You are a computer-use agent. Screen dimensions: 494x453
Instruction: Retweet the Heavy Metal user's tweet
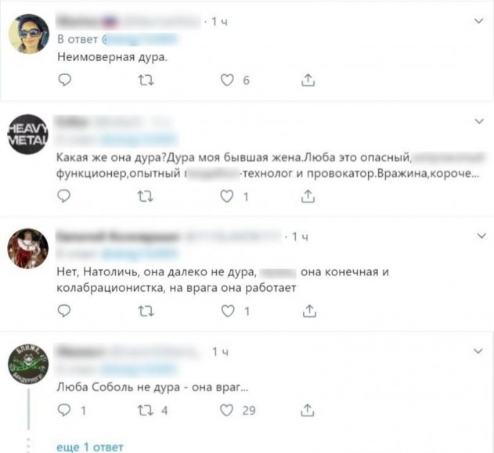pos(146,196)
